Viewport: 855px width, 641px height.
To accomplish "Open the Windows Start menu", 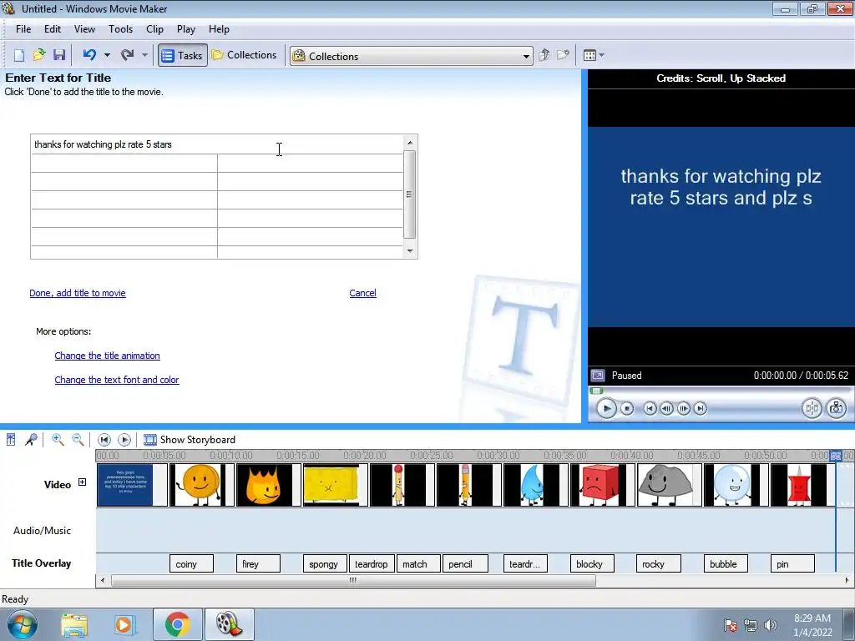I will coord(22,624).
